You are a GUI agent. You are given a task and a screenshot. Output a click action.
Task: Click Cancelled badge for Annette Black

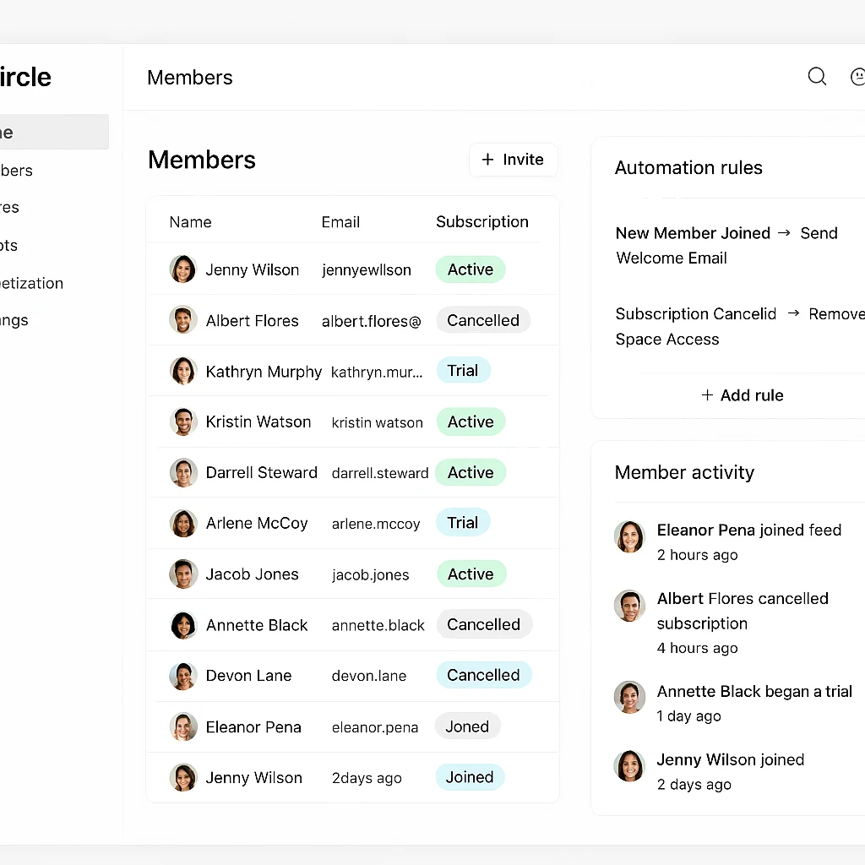(x=484, y=624)
